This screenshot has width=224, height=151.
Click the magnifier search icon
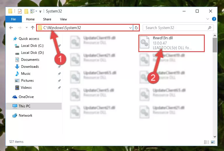[209, 28]
